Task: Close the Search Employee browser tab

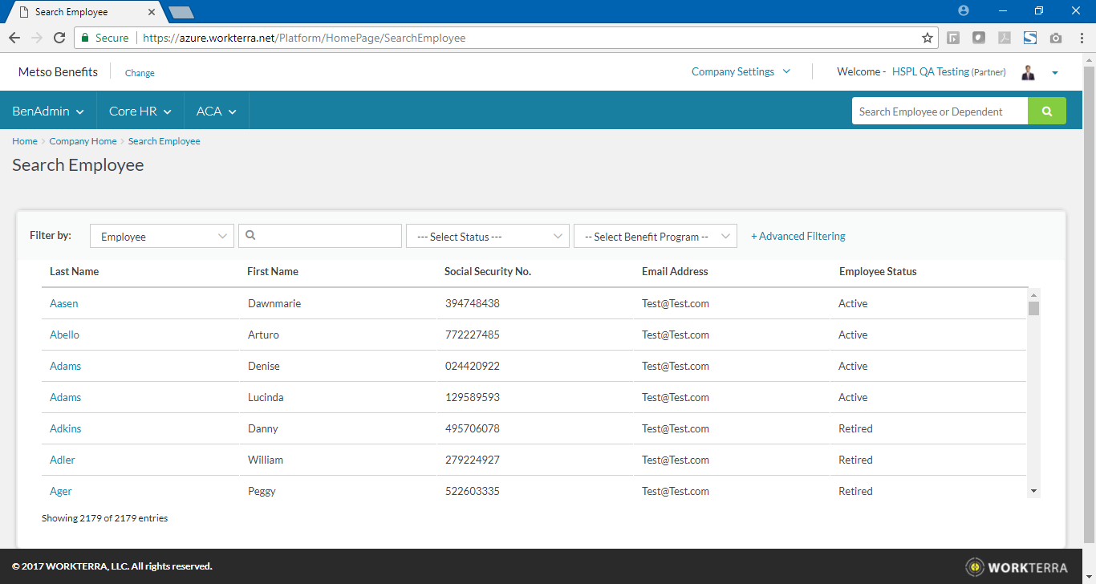Action: [152, 12]
